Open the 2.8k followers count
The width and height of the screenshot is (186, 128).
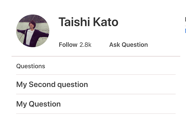(x=86, y=45)
